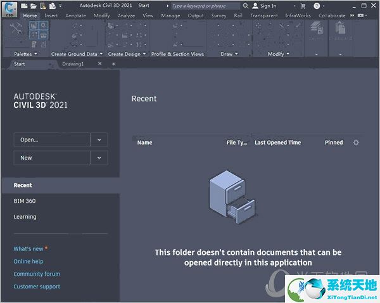Select the Start document tab
This screenshot has width=380, height=303.
coord(20,64)
